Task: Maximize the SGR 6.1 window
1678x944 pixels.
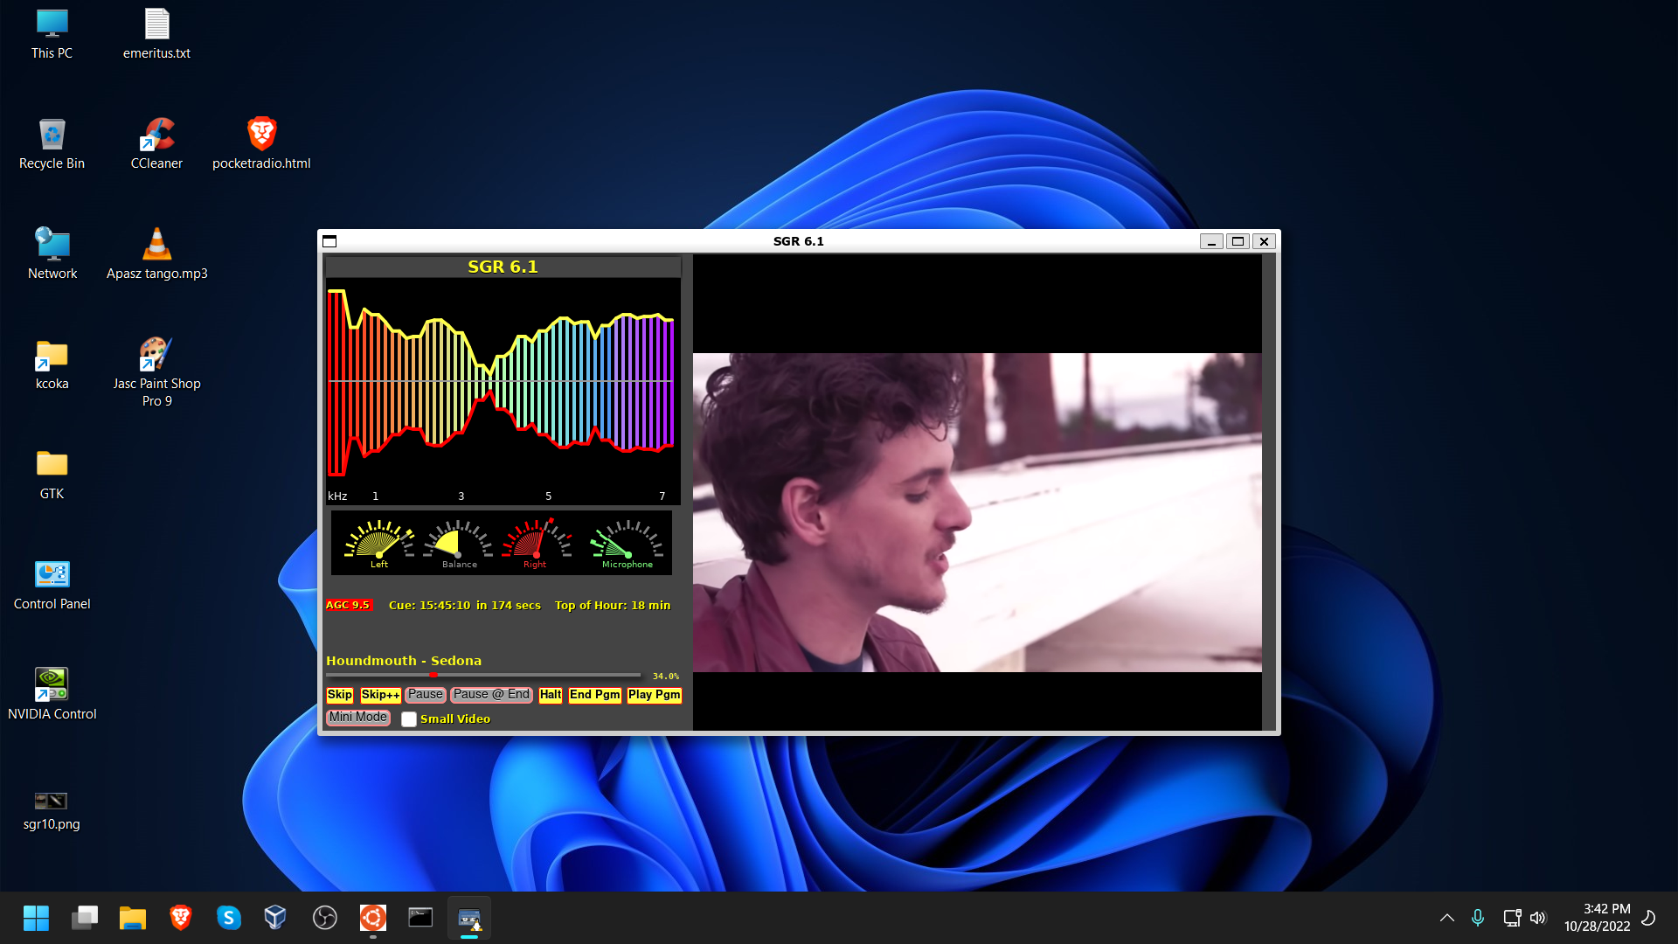Action: coord(1238,241)
